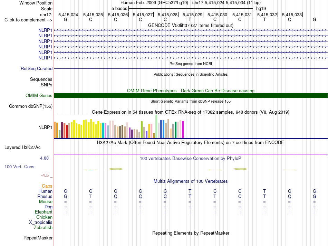
Task: Click the hg19 label by scale bar
Action: [261, 9]
